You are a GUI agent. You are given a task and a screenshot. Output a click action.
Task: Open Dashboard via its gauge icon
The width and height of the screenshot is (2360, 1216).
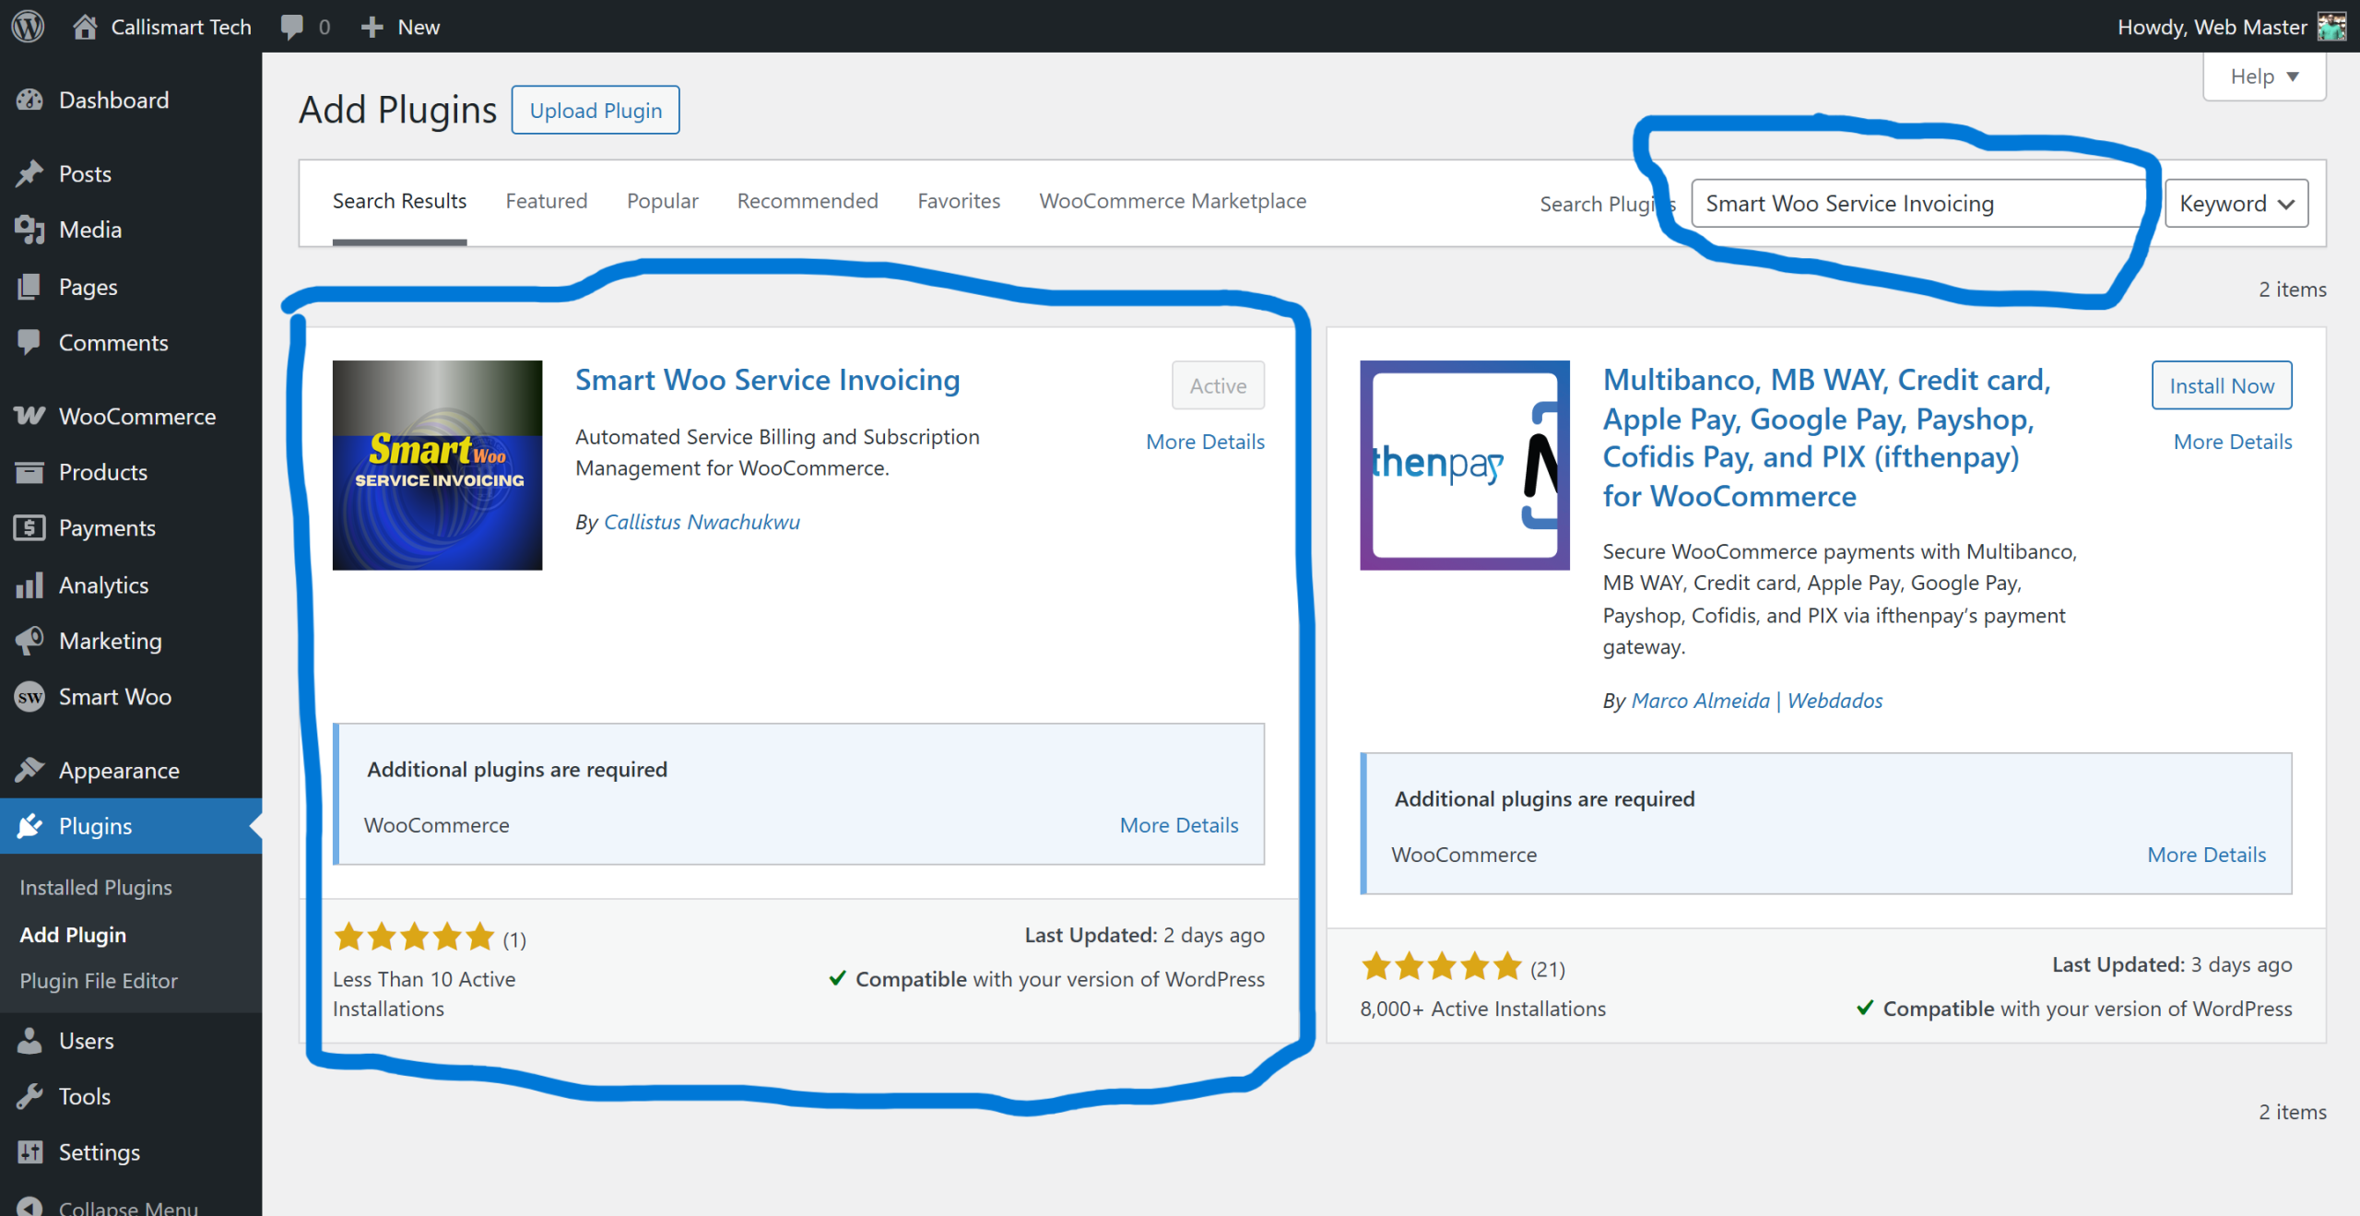coord(29,100)
